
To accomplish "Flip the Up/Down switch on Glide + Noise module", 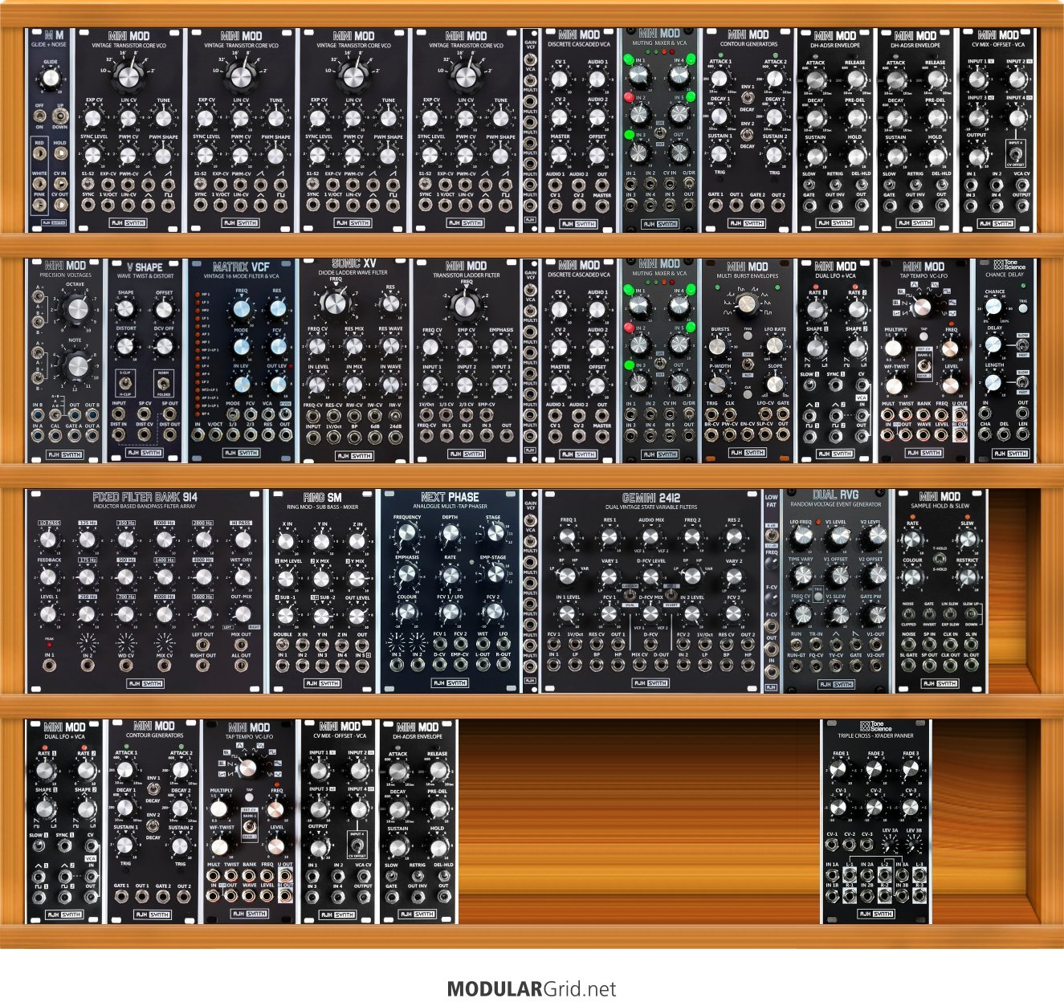I will tap(60, 116).
